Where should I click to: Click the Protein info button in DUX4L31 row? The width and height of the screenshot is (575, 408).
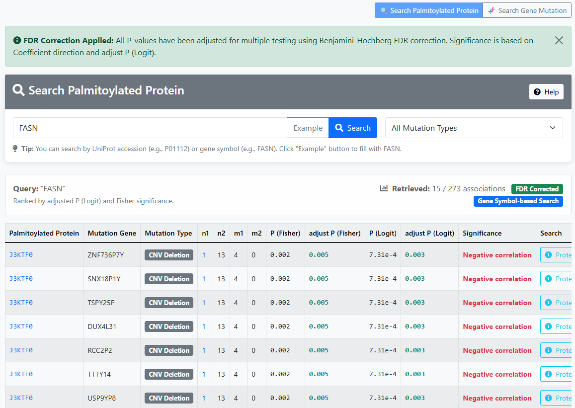[556, 326]
